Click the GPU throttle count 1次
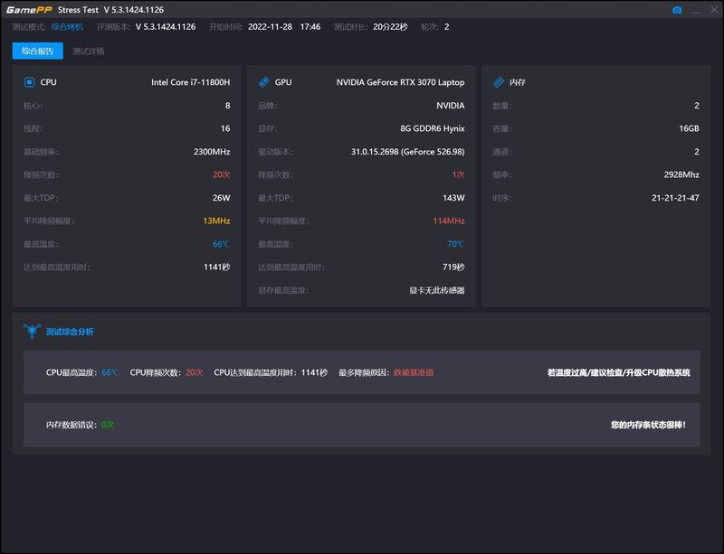 pyautogui.click(x=458, y=174)
